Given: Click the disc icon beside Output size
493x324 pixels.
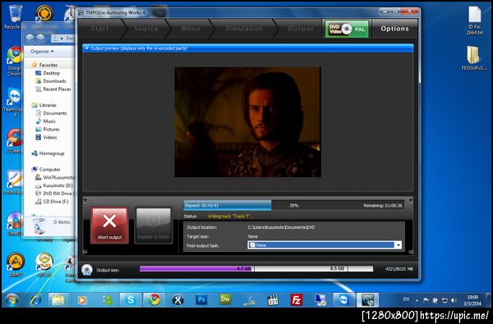Looking at the screenshot, I should point(87,270).
